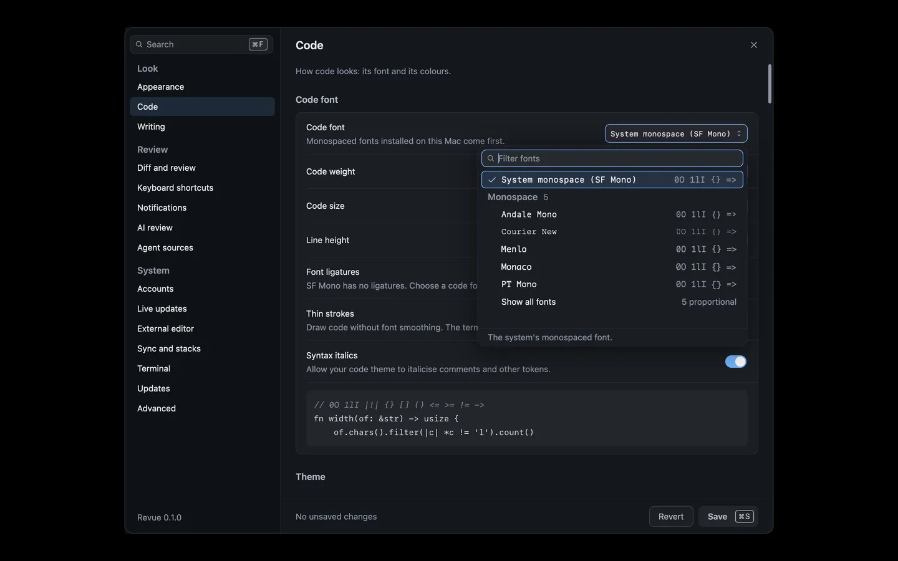Choose Courier New font
The height and width of the screenshot is (561, 898).
(x=612, y=232)
